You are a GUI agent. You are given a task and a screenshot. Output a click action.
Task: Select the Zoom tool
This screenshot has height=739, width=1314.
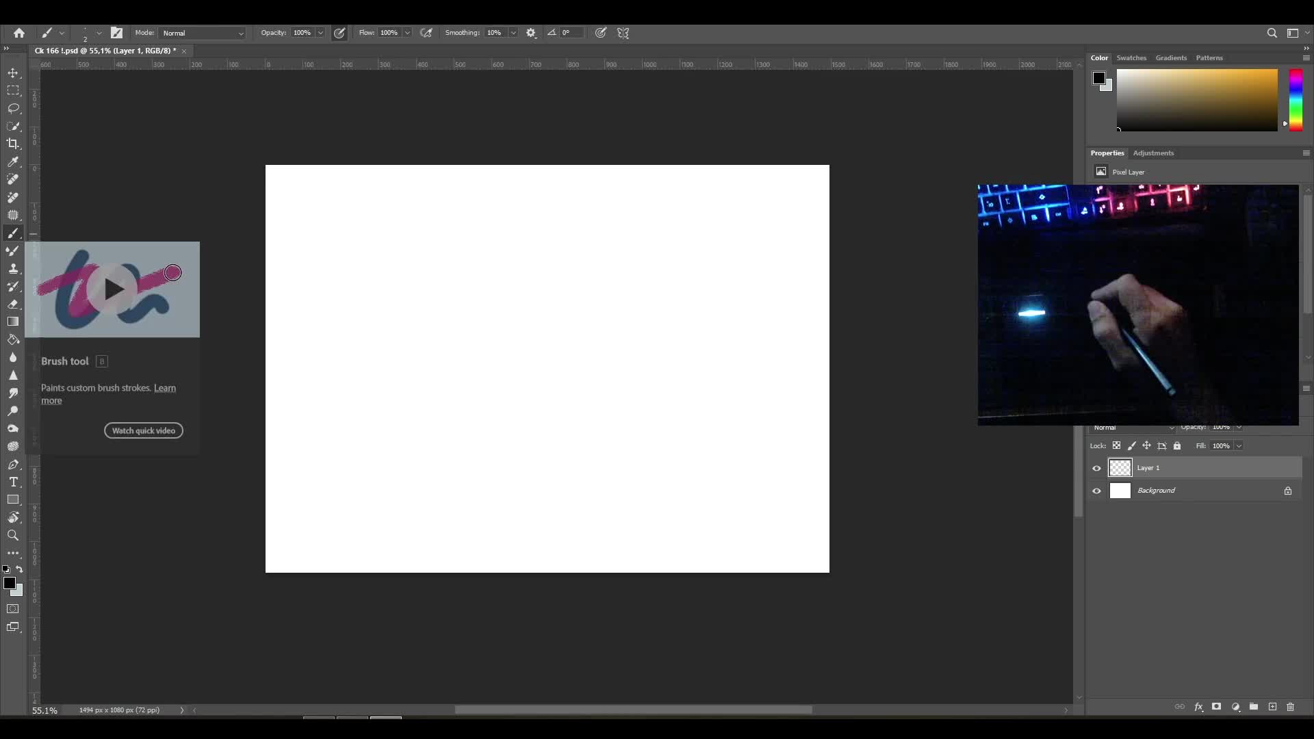[x=13, y=535]
